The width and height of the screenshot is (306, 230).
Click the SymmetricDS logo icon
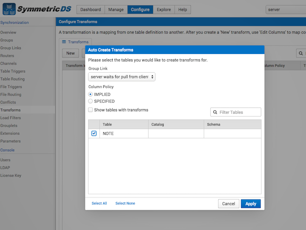point(9,9)
